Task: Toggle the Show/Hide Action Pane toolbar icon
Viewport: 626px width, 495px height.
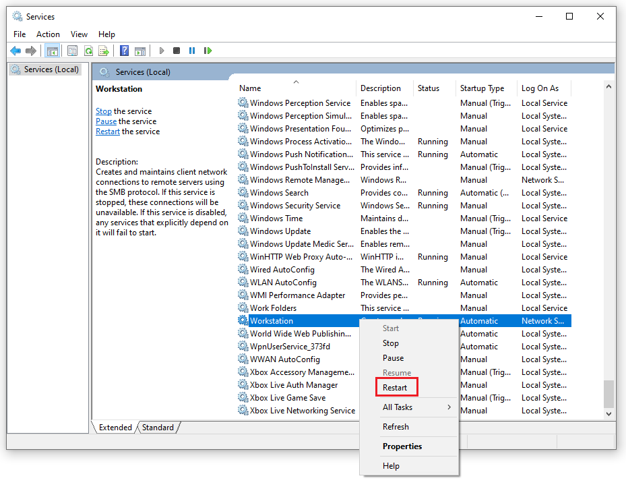Action: [x=140, y=51]
